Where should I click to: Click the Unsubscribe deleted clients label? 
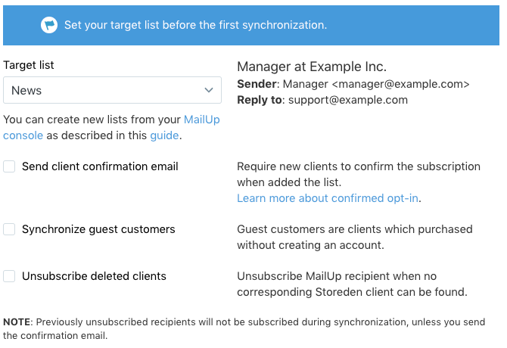pos(94,276)
